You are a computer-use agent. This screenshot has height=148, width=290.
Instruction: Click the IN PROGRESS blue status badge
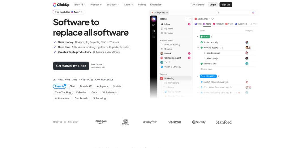click(208, 76)
